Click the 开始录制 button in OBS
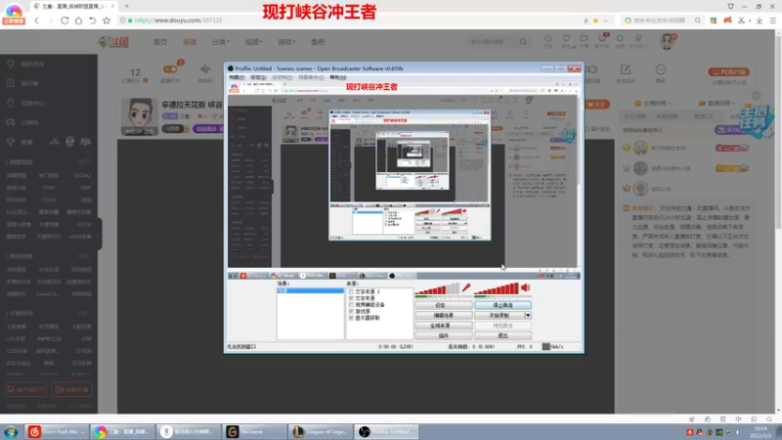782x440 pixels. tap(500, 315)
